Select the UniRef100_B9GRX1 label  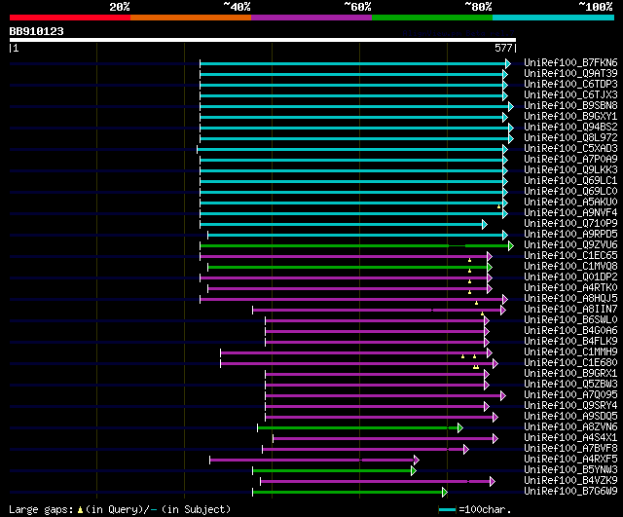[570, 374]
